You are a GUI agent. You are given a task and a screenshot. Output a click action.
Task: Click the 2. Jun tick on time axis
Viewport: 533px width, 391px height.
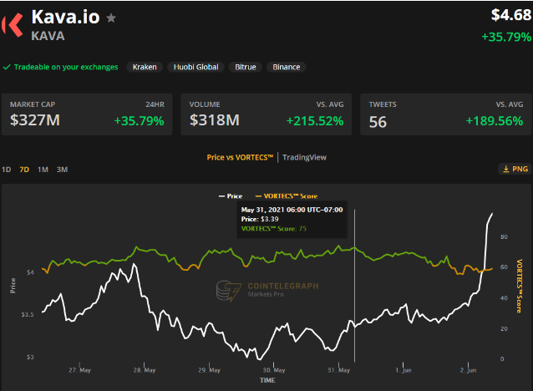pos(468,370)
